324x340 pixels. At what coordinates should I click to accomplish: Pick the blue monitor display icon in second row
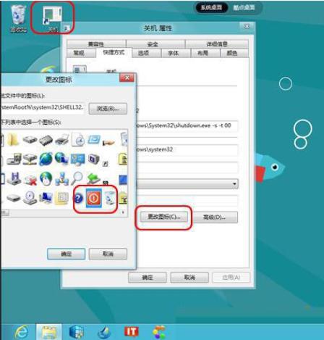click(x=77, y=159)
